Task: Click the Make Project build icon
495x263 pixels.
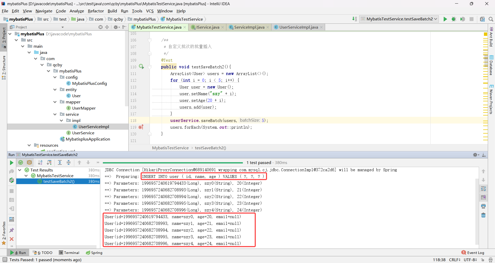Action: (355, 19)
